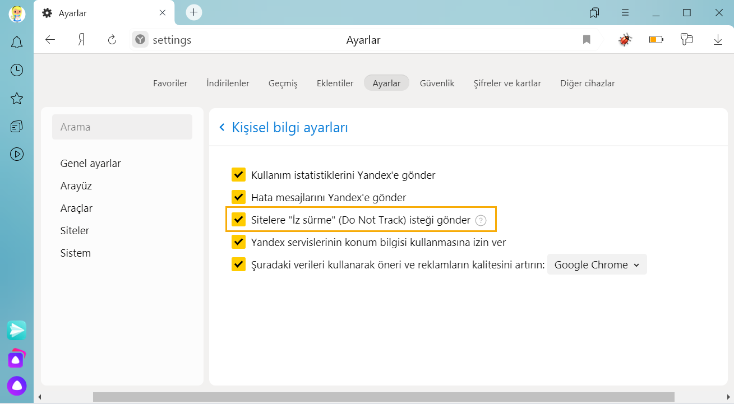Launch the Messenger paper-plane app icon
The height and width of the screenshot is (404, 734).
click(x=17, y=331)
